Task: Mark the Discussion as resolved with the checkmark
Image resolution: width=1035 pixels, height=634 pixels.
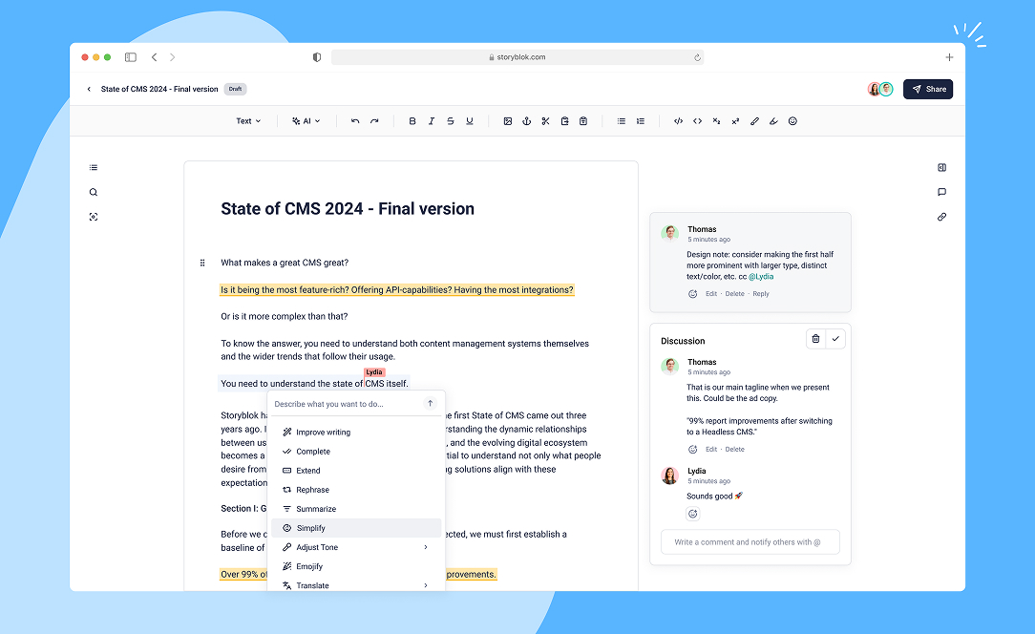Action: point(835,338)
